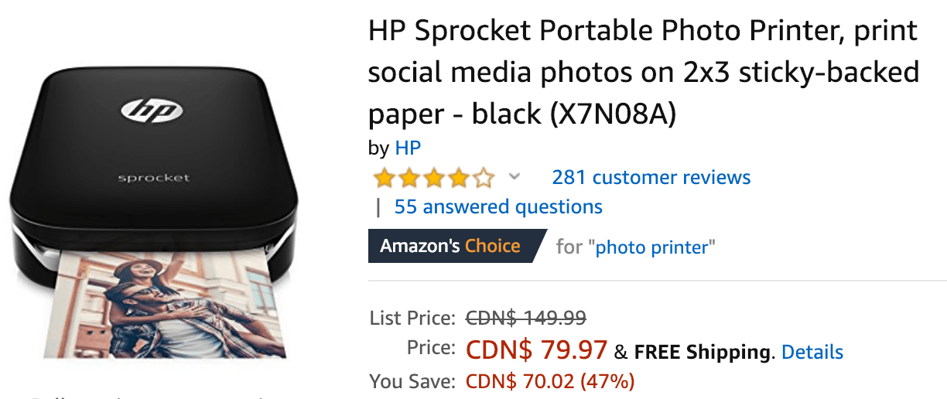Click the star rating icons

click(434, 178)
